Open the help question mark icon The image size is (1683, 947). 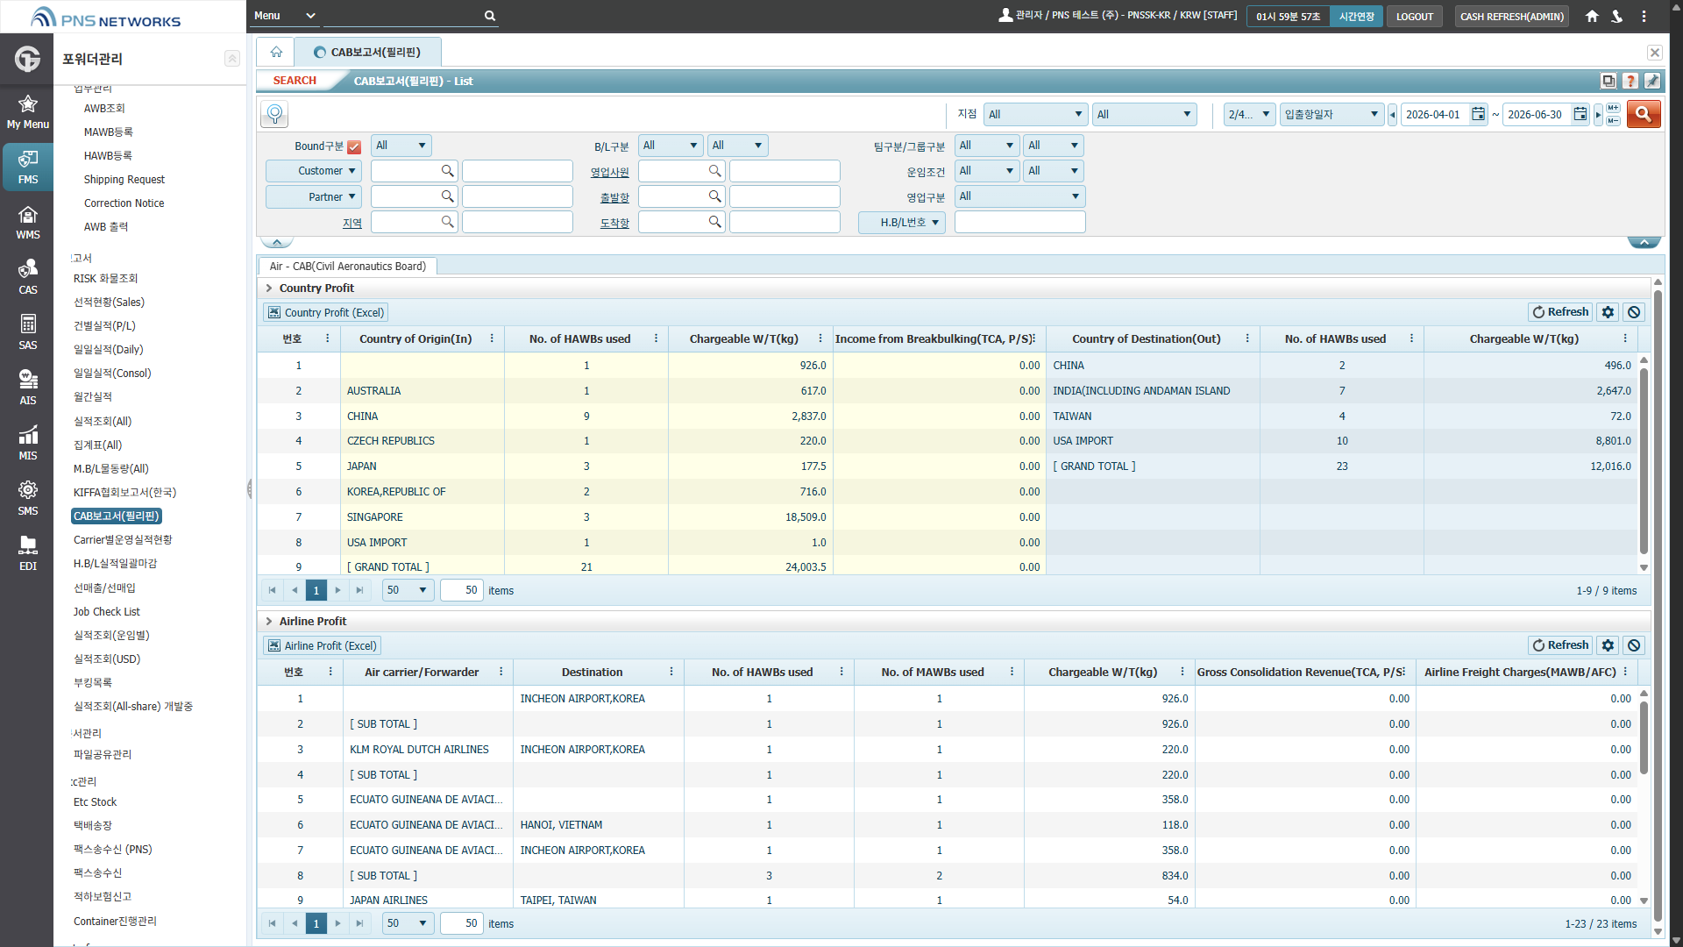[1630, 81]
